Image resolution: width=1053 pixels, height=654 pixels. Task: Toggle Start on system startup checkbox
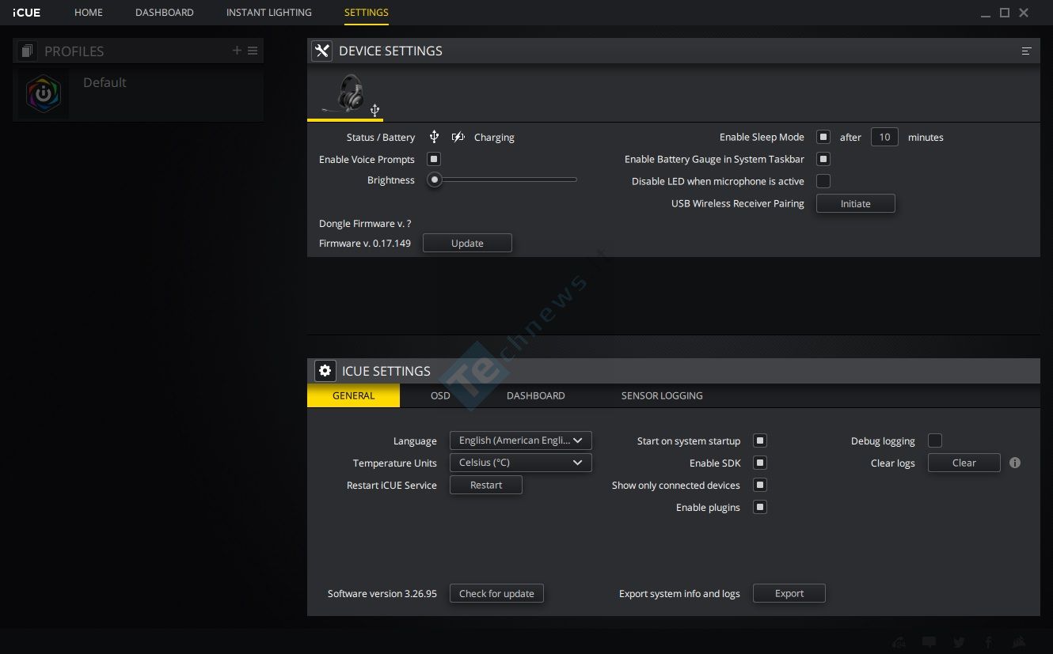(760, 440)
